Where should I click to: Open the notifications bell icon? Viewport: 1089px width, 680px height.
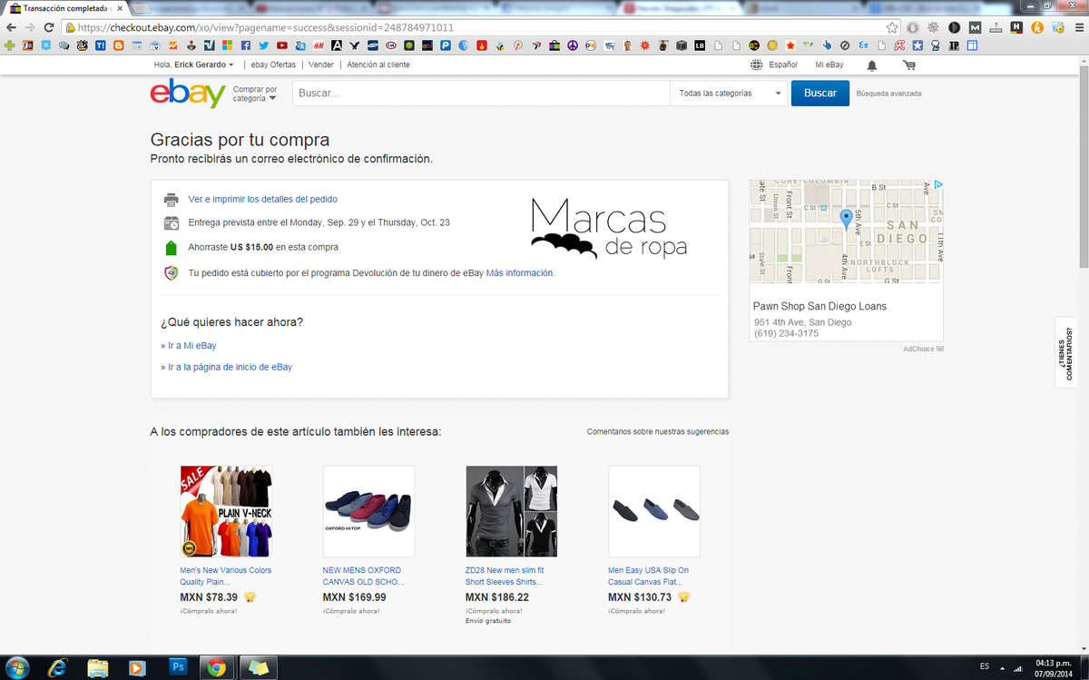[872, 65]
